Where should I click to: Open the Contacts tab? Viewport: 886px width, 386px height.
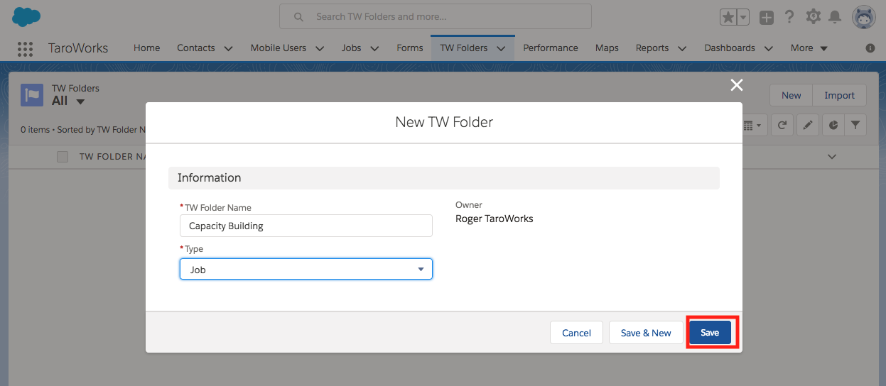coord(195,48)
